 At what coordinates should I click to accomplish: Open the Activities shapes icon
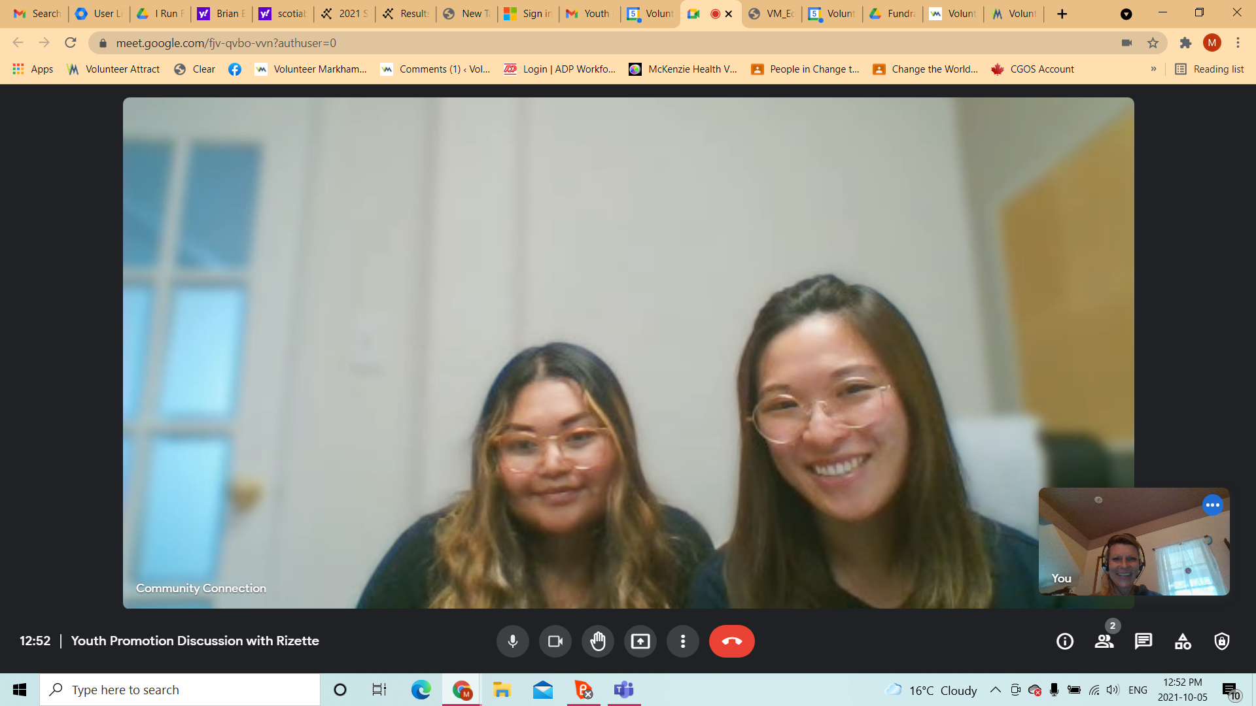[x=1183, y=641]
